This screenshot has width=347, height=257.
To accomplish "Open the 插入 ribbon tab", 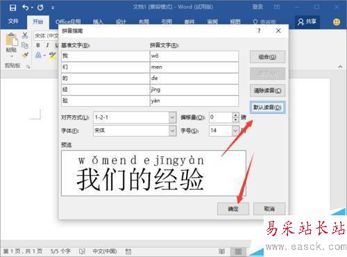I will click(98, 22).
